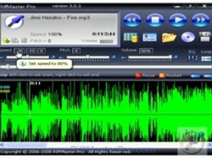Click the orange Restart loop button
Image resolution: width=212 pixels, height=159 pixels.
(x=170, y=76)
